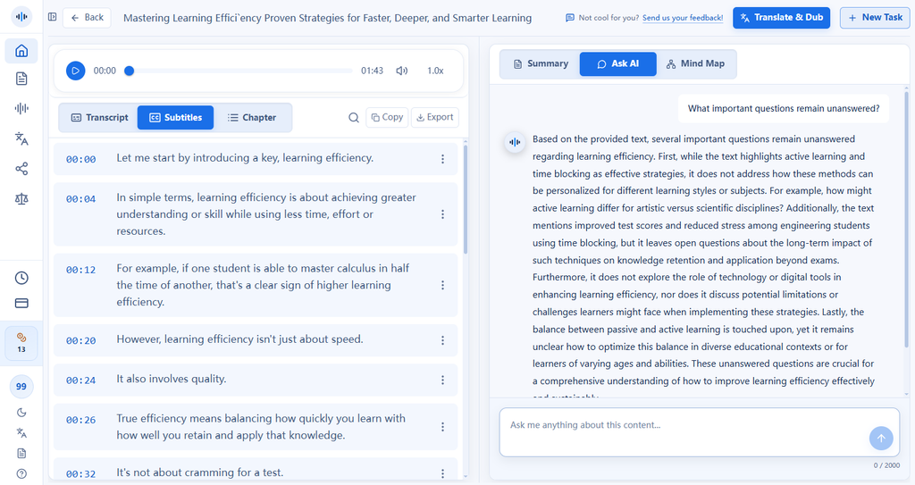Open the audio waveform sidebar icon
The width and height of the screenshot is (915, 485).
[21, 109]
